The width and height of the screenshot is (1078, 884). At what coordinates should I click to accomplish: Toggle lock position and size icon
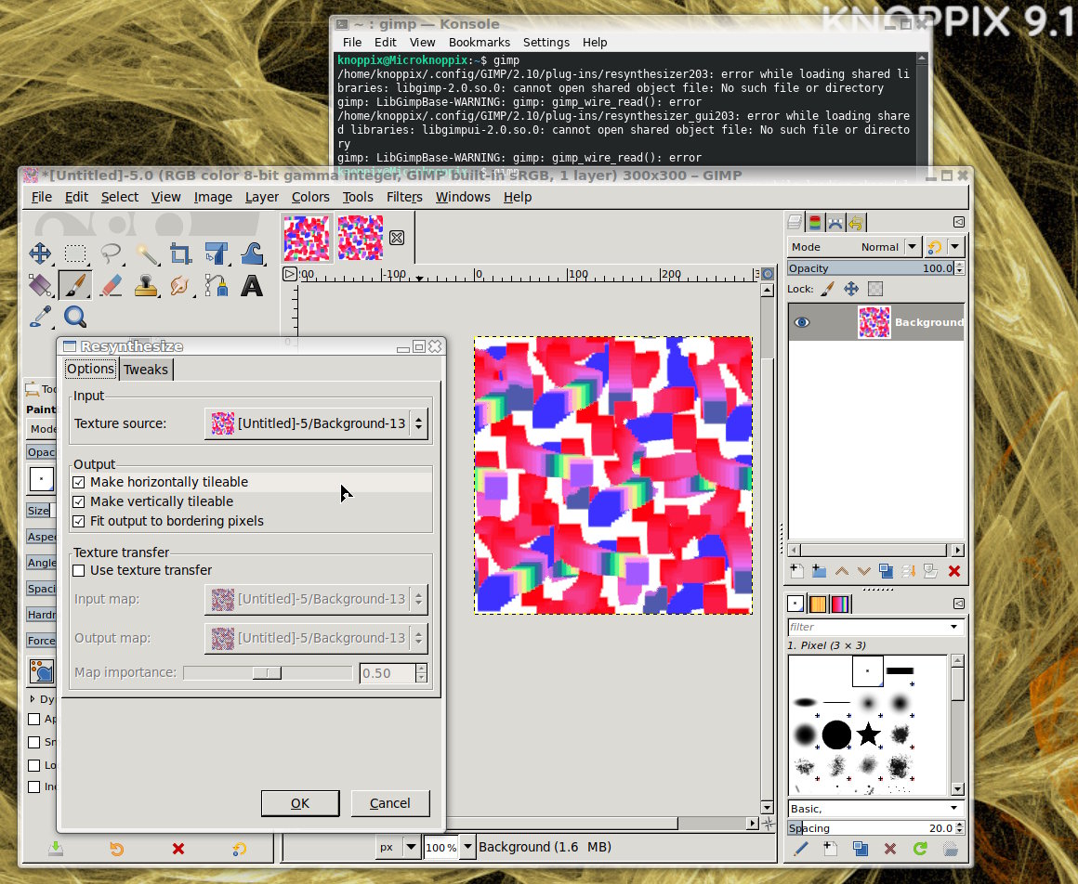click(851, 289)
